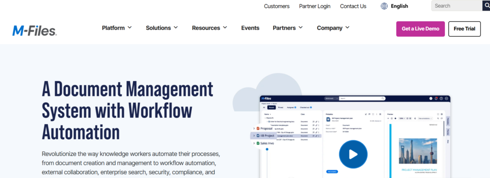The width and height of the screenshot is (490, 178).
Task: Click the city skyline picture in the preview
Action: pos(418,151)
